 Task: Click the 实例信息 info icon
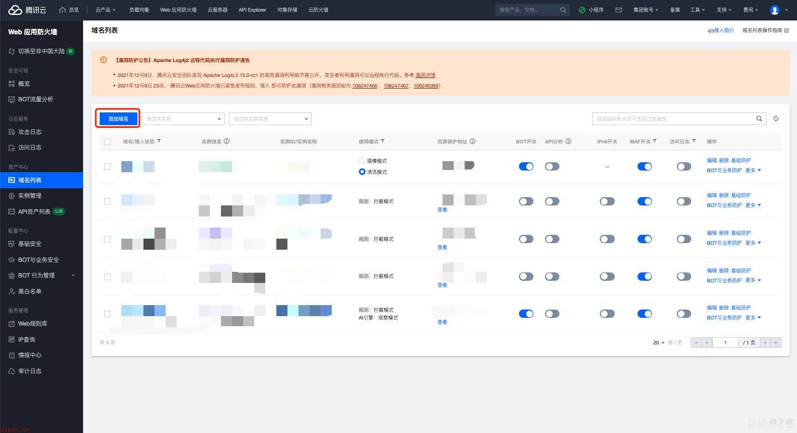click(227, 141)
